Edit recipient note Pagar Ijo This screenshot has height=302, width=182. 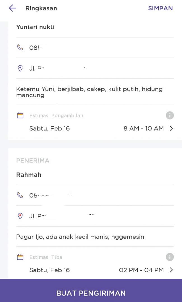coord(80,236)
